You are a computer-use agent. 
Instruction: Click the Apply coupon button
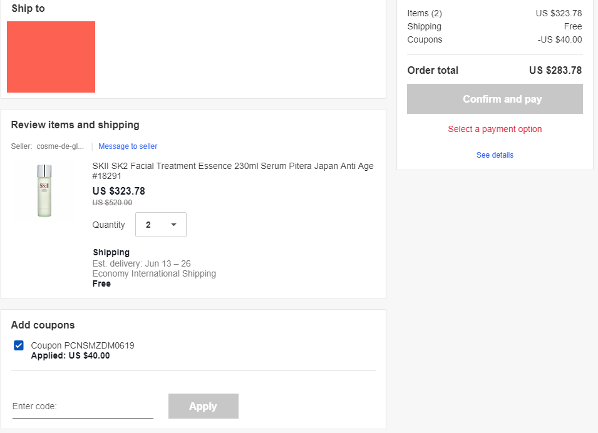coord(204,406)
